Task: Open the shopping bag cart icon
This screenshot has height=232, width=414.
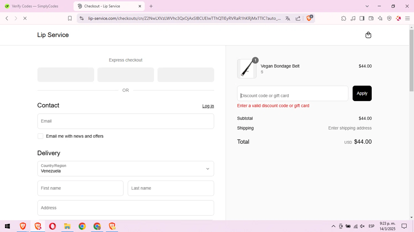Action: (368, 35)
